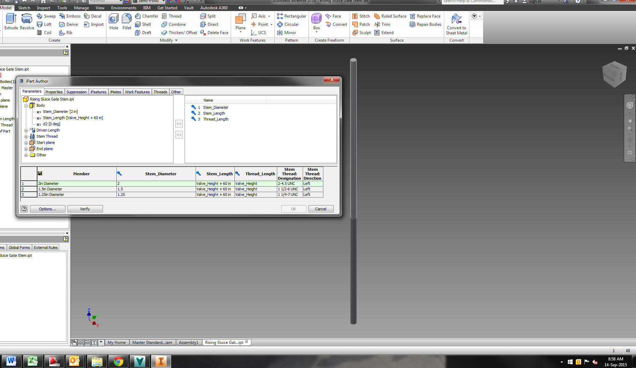Click the Verify button
636x368 pixels.
[x=85, y=209]
